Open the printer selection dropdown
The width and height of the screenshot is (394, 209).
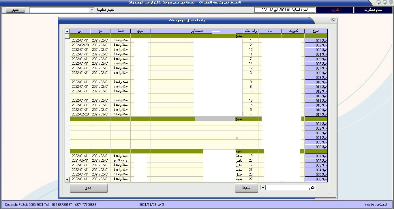[92, 10]
